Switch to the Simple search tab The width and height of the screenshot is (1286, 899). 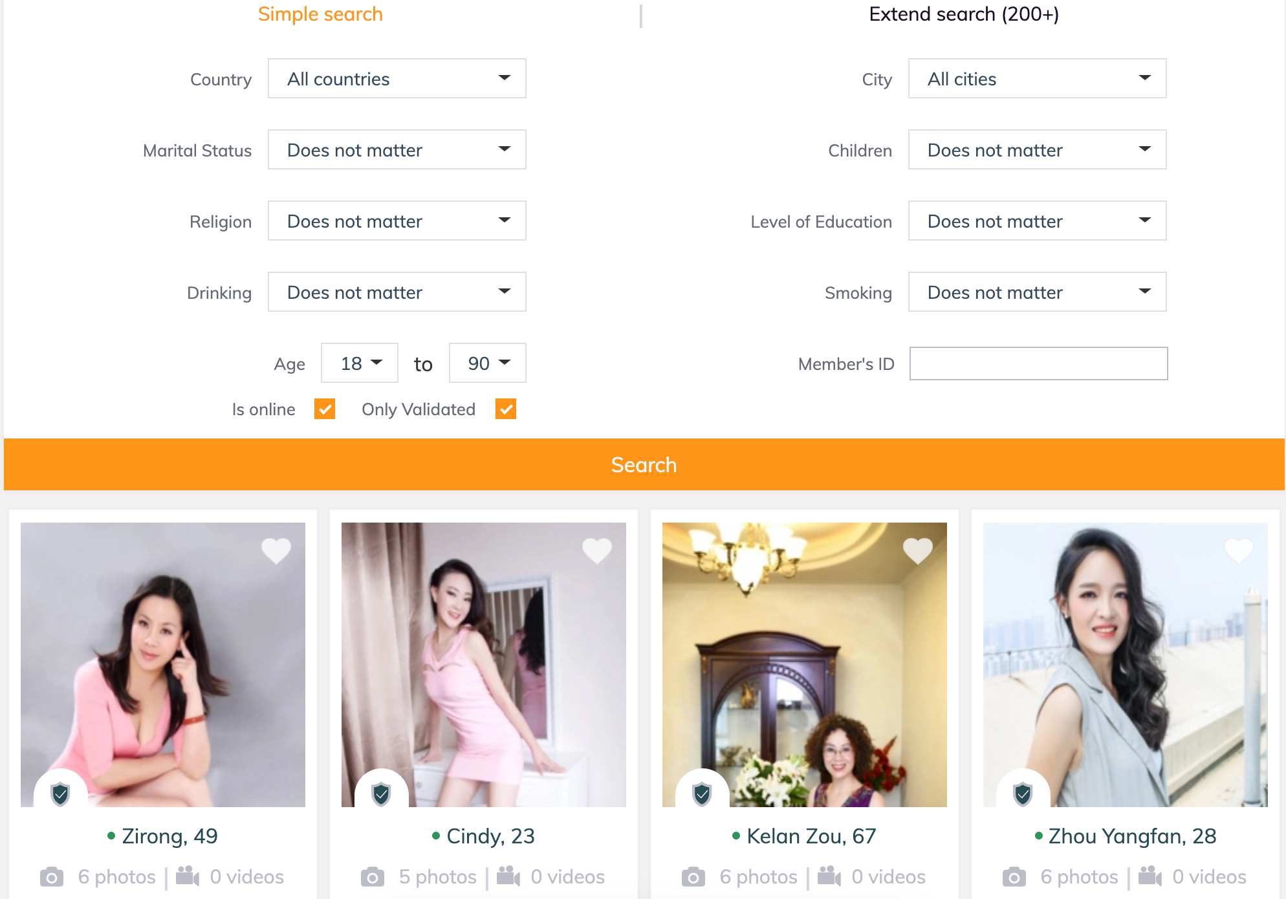pos(320,14)
